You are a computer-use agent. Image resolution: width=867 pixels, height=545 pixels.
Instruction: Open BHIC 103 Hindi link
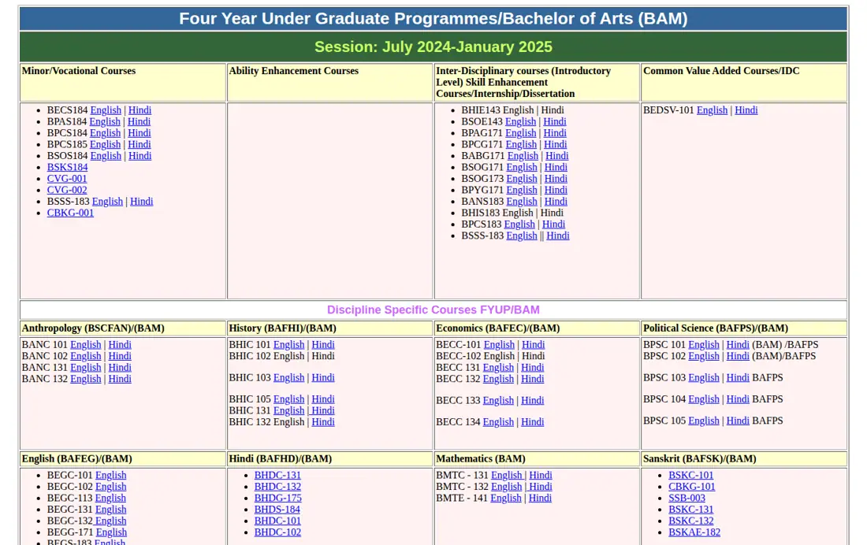(323, 377)
